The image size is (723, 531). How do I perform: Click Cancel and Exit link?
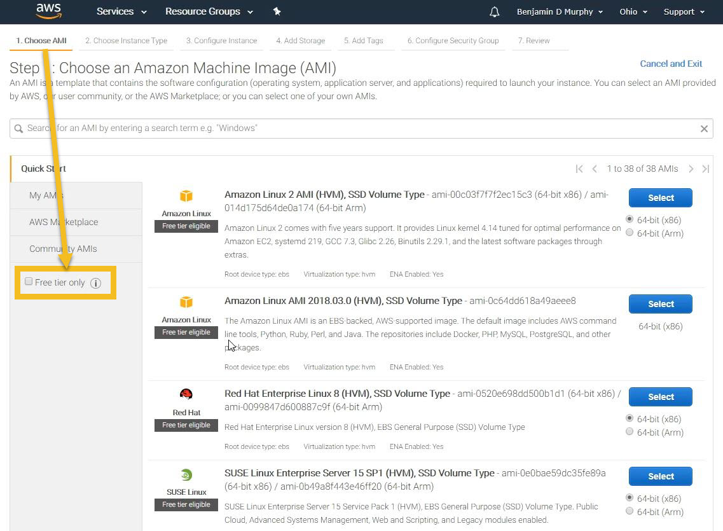point(671,64)
